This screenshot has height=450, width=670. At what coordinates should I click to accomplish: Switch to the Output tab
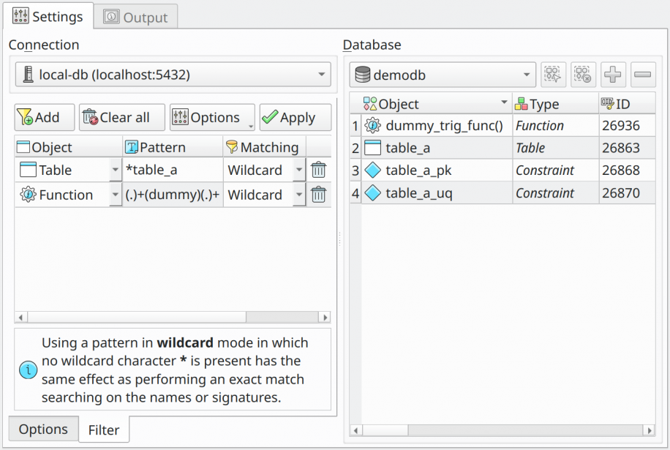tap(135, 17)
